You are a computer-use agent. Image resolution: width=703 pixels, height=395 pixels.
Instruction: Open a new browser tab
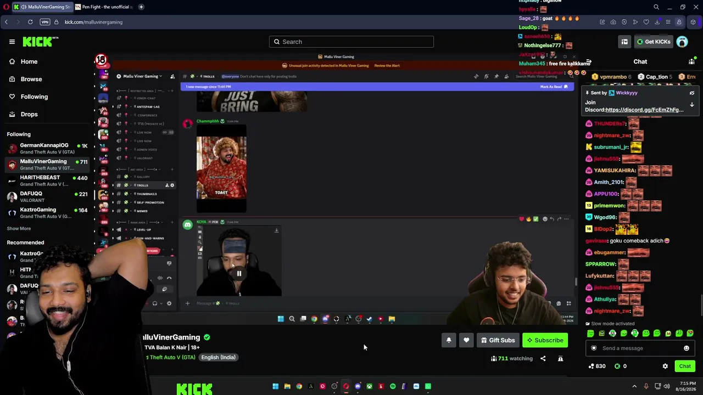tap(141, 7)
